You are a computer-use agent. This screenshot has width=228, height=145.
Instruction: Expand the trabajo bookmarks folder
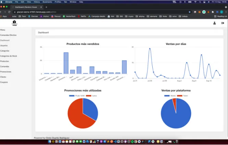tap(183, 16)
